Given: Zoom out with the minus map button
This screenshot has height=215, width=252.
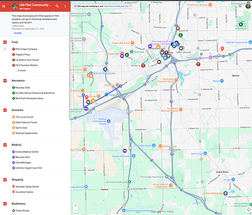Looking at the screenshot, I should pyautogui.click(x=76, y=210).
